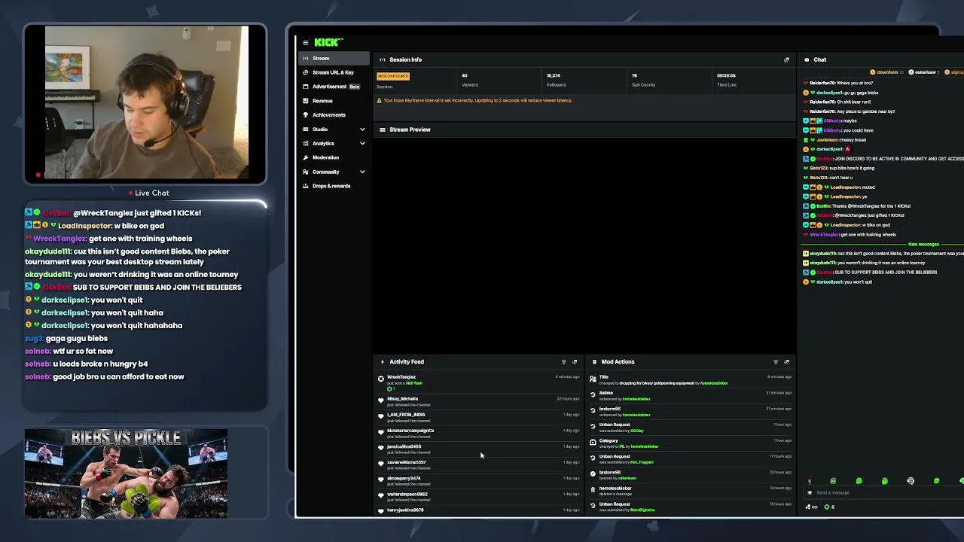Click the MISCONFIGURED session badge

coord(393,76)
